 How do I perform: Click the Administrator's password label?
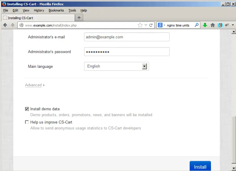point(49,52)
